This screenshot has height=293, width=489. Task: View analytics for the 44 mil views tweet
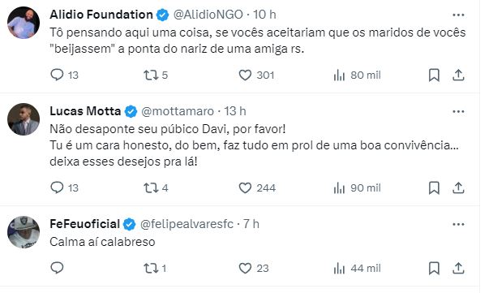[x=357, y=269]
